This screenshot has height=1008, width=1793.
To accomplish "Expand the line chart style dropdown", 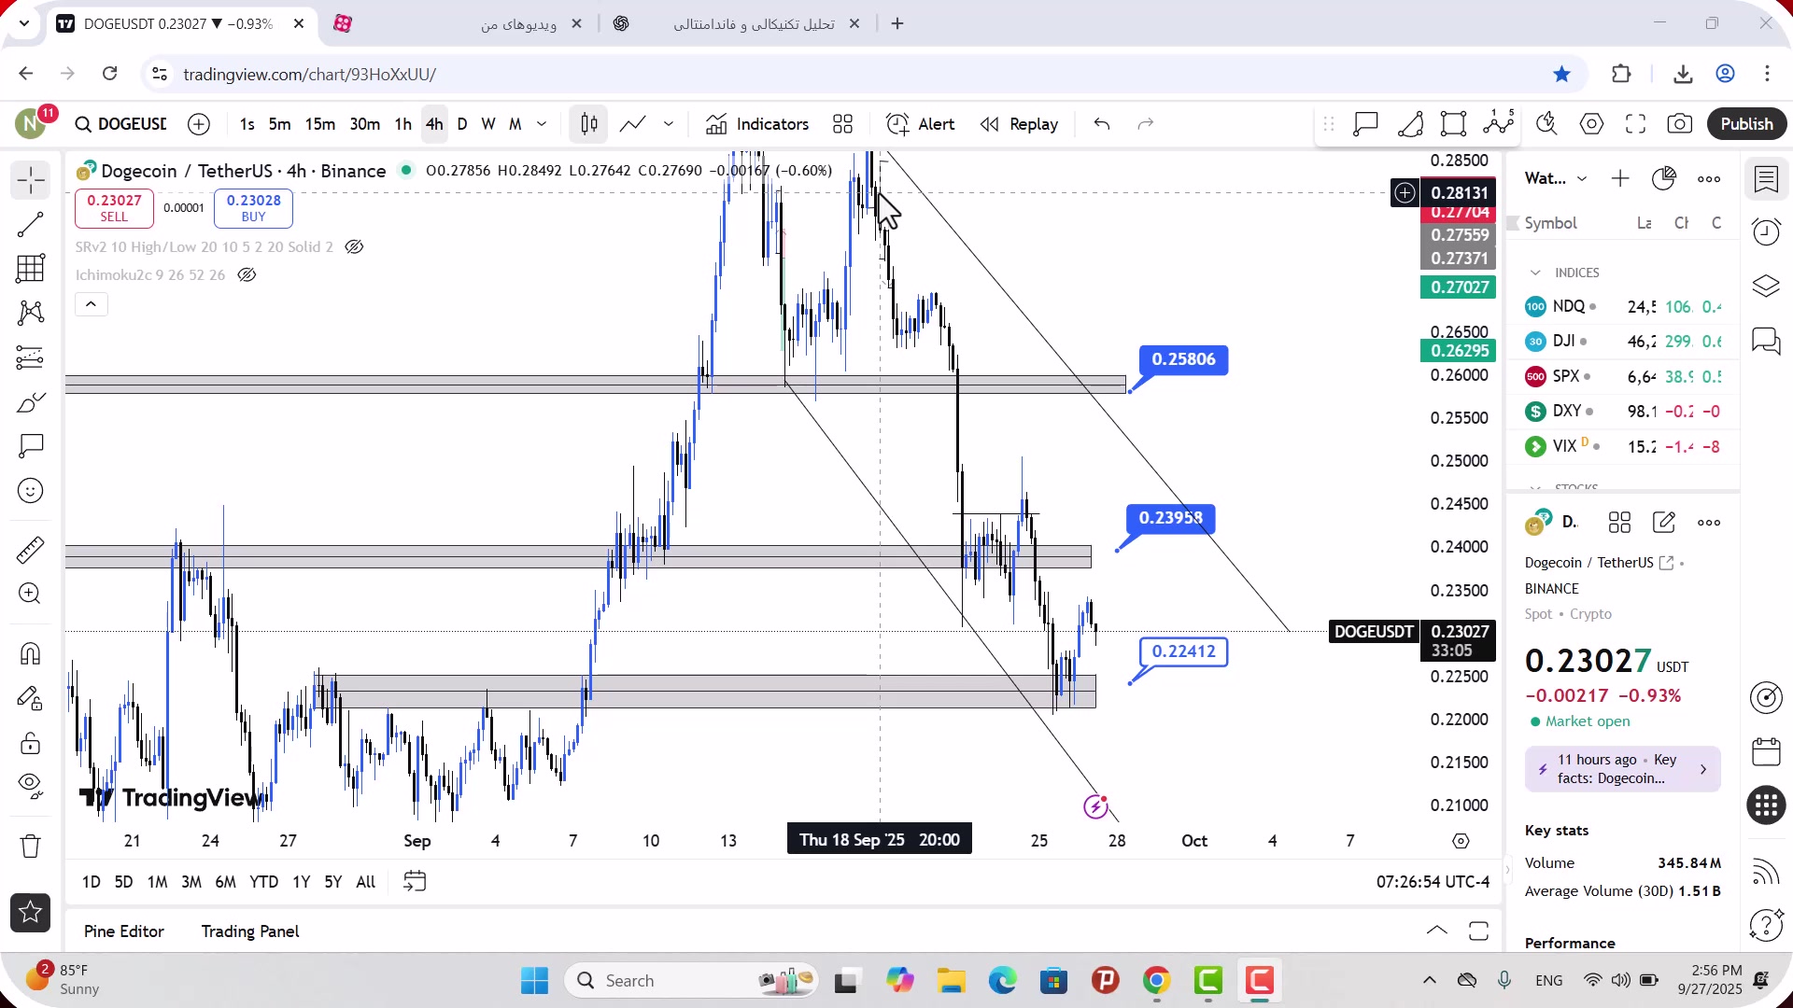I will 669,124.
